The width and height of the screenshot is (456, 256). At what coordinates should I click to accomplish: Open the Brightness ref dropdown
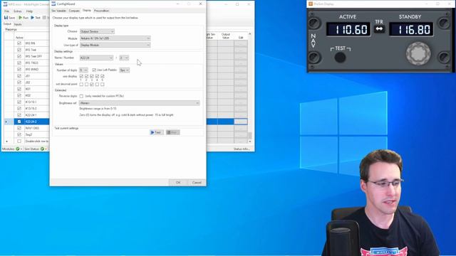pyautogui.click(x=140, y=103)
